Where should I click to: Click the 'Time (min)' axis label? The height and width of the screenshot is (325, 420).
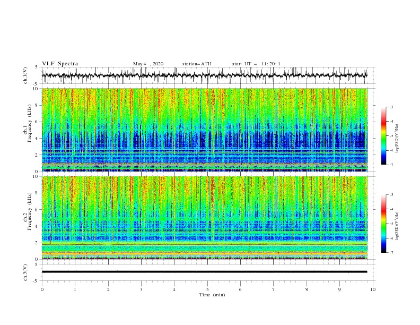[212, 295]
